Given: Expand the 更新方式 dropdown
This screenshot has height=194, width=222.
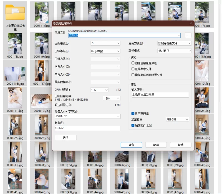Looking at the screenshot, I should point(174,43).
